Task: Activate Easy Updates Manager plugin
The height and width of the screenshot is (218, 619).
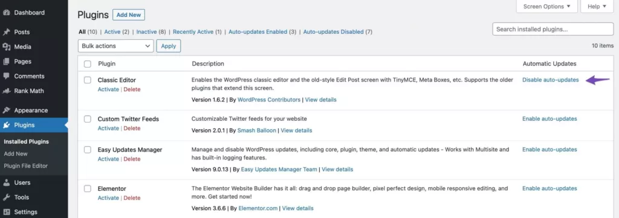Action: coord(108,159)
